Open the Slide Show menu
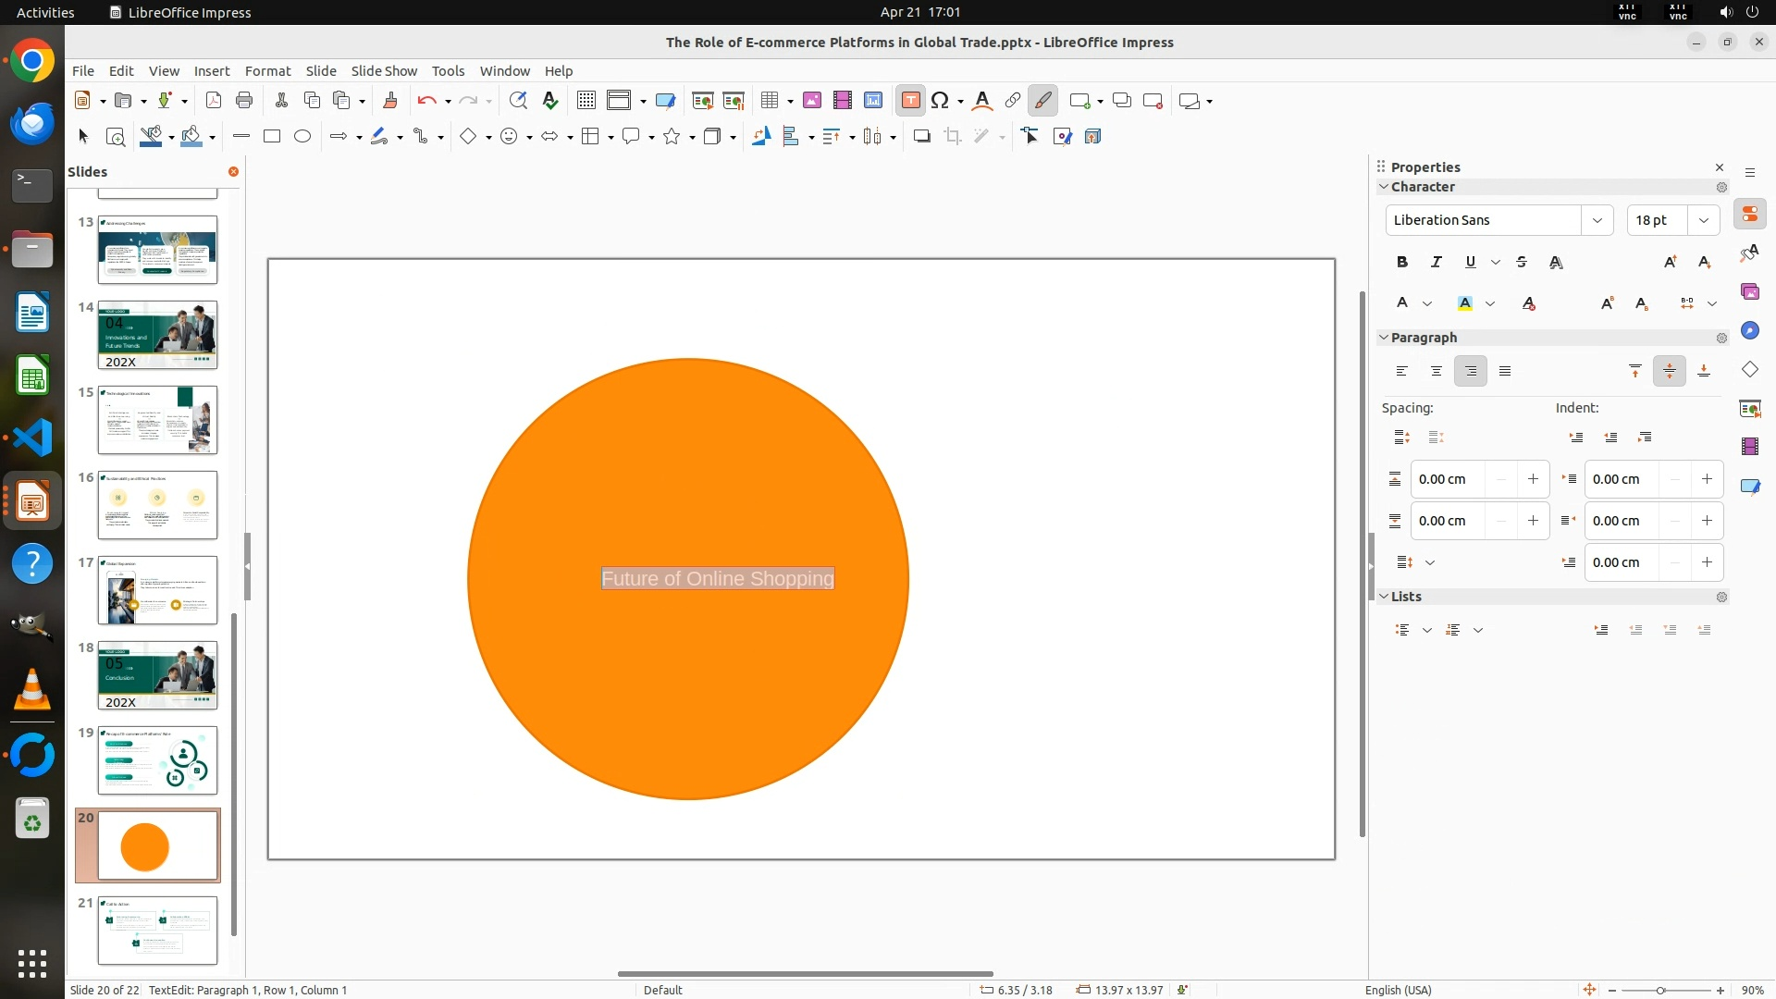 384,71
